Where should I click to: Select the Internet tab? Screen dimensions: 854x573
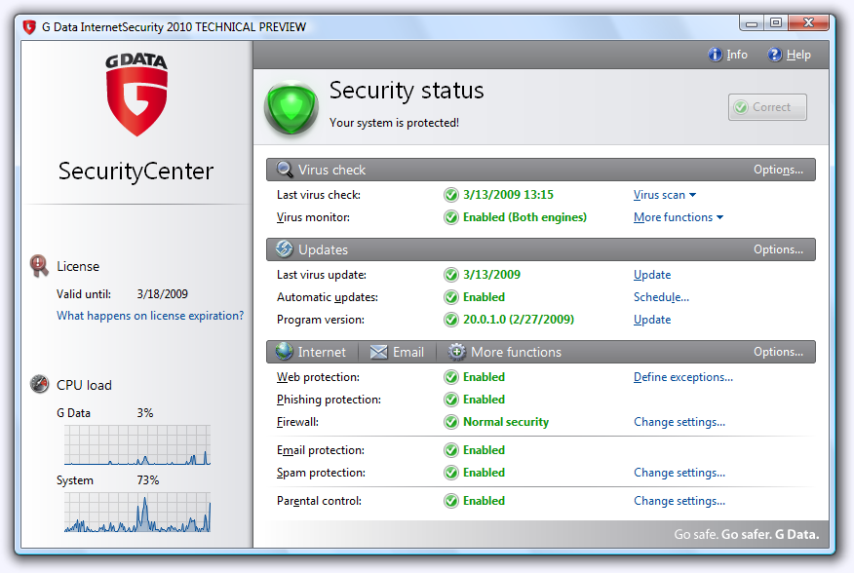(x=311, y=352)
